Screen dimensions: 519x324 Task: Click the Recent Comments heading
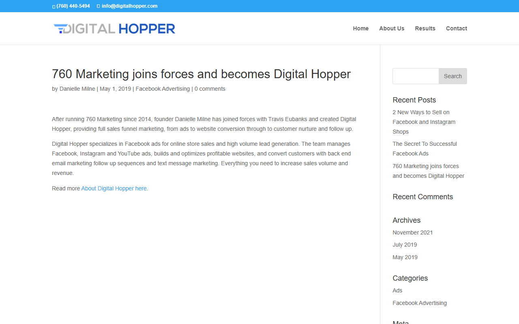[423, 197]
